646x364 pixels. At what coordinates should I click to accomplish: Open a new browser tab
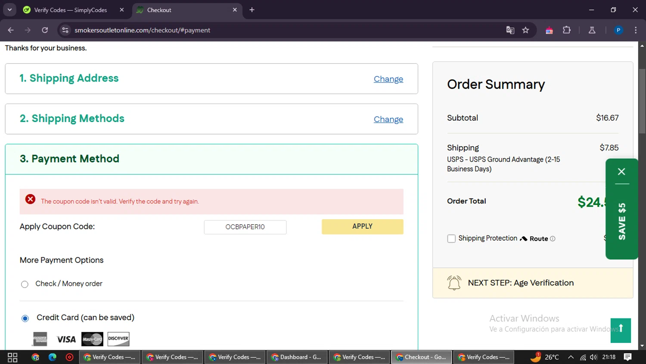point(252,10)
